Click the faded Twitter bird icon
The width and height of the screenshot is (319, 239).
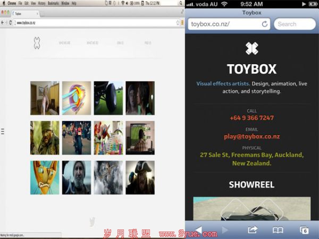coord(93,221)
